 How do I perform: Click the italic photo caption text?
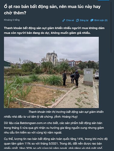pos(54,114)
